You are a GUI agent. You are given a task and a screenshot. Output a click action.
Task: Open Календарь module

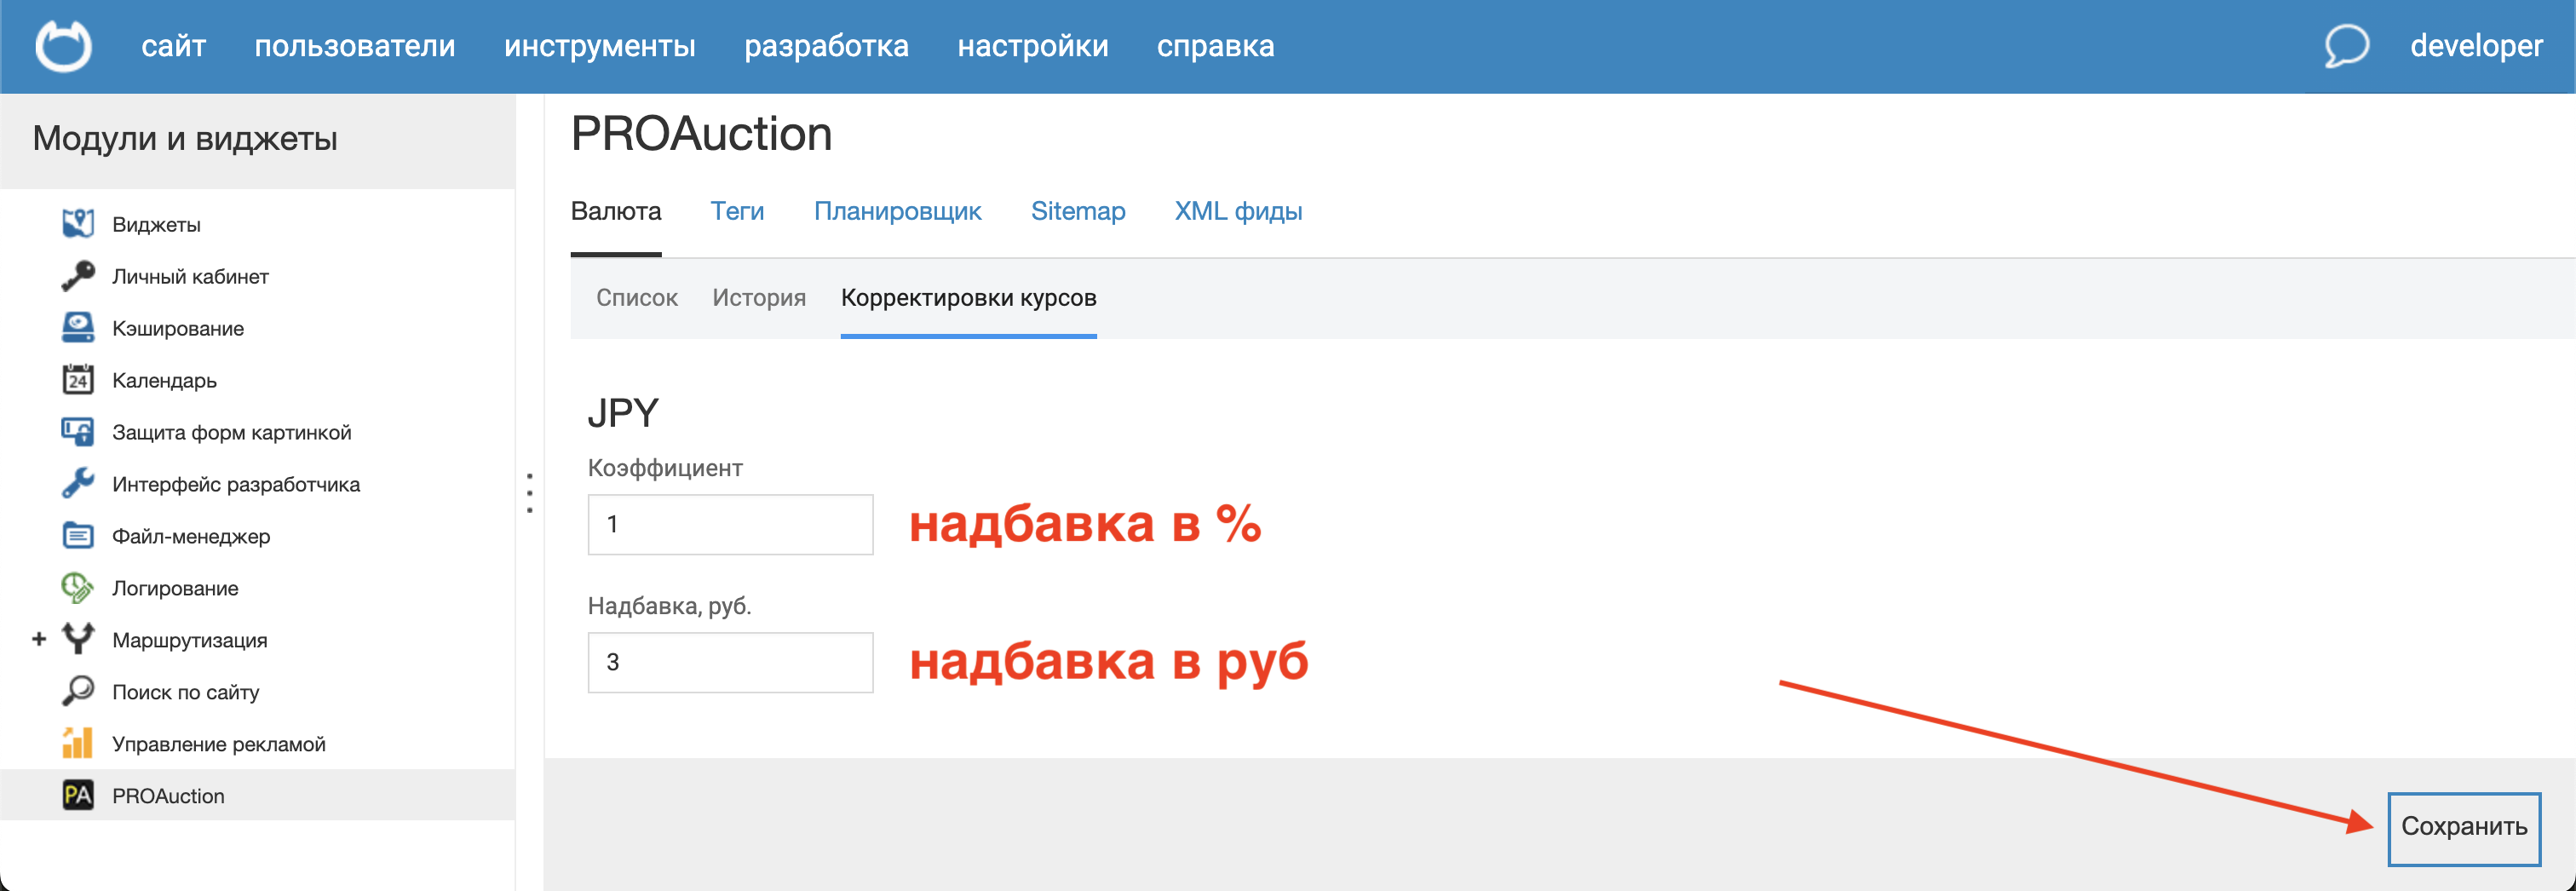pos(164,380)
